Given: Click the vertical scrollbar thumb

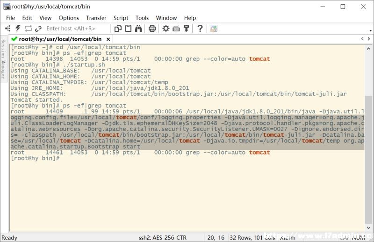Looking at the screenshot, I should click(368, 159).
